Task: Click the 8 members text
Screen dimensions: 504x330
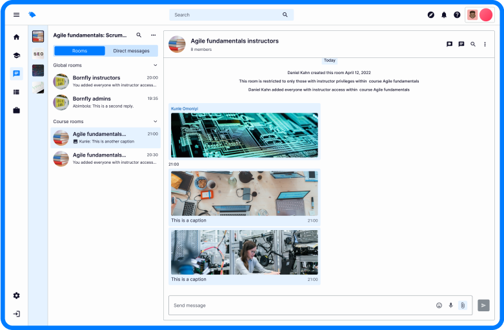Action: click(201, 50)
